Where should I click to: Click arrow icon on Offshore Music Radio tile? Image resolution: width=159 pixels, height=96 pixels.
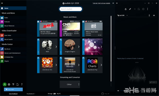click(x=101, y=21)
